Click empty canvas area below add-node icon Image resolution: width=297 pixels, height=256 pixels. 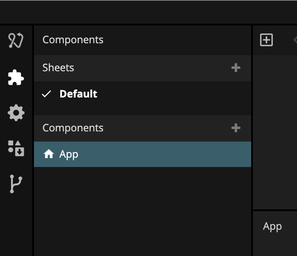pyautogui.click(x=276, y=127)
